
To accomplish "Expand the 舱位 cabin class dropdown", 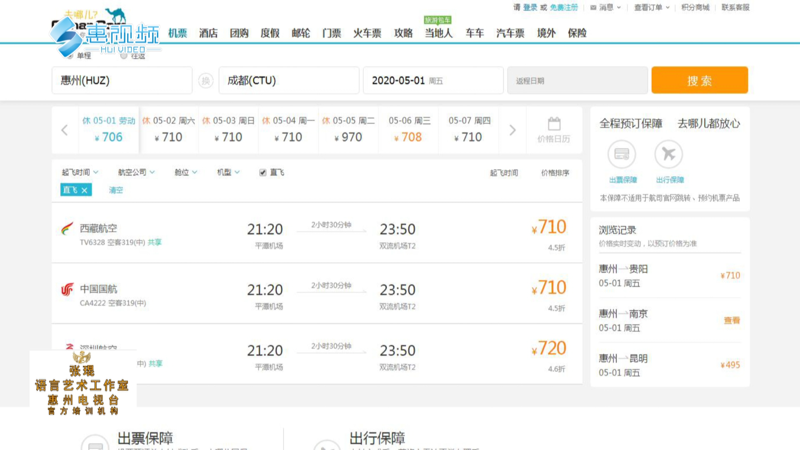I will point(186,172).
